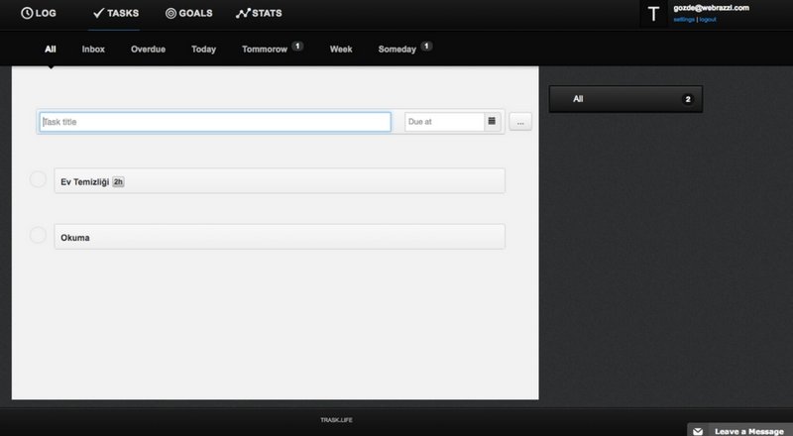
Task: Mark Okuma task as complete
Action: click(x=38, y=236)
